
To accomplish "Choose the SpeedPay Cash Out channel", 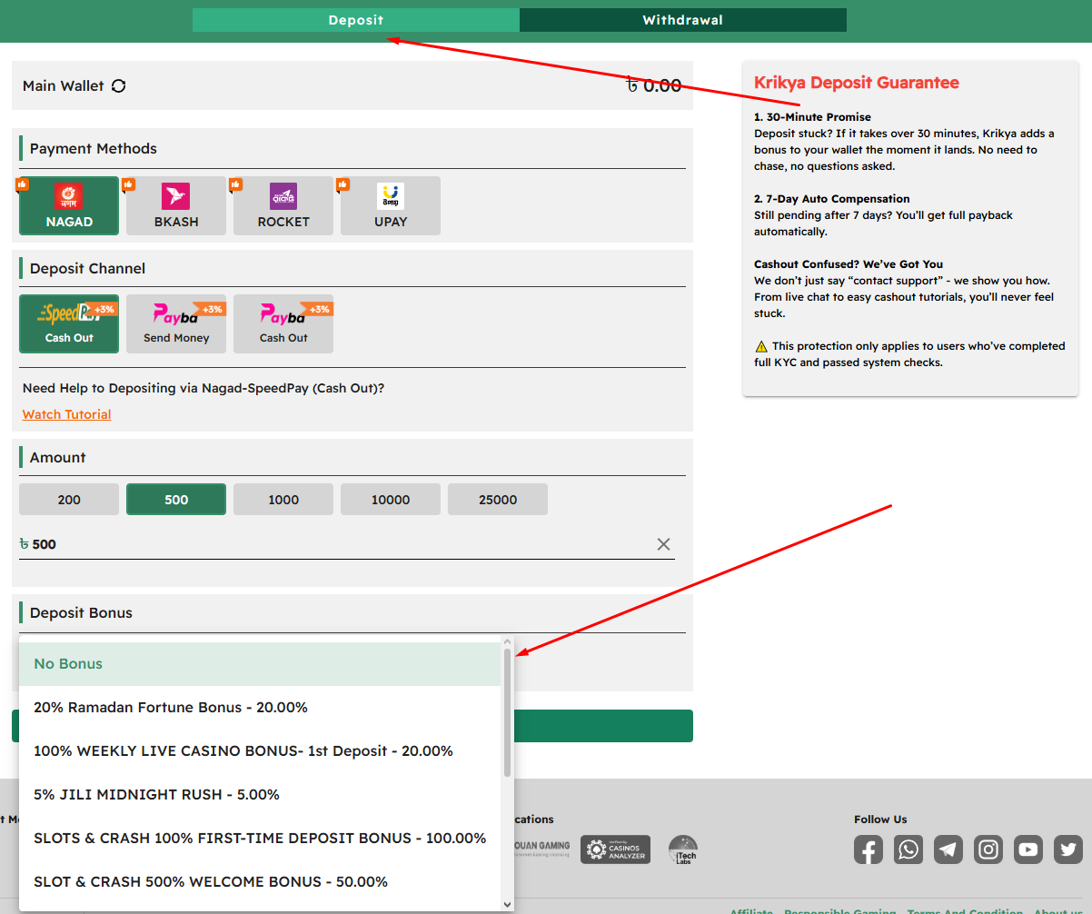I will pos(69,323).
